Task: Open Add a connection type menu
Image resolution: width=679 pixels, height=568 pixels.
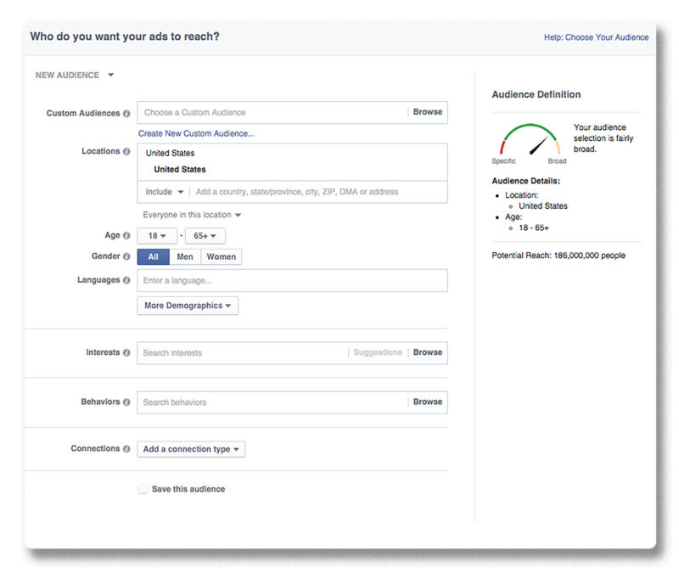Action: pos(191,449)
